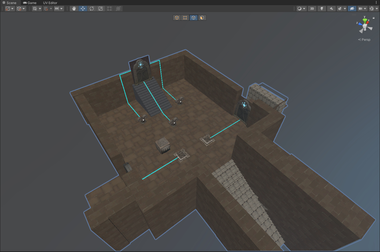Click the green Y axis gizmo cone
The image size is (380, 252).
pos(365,20)
